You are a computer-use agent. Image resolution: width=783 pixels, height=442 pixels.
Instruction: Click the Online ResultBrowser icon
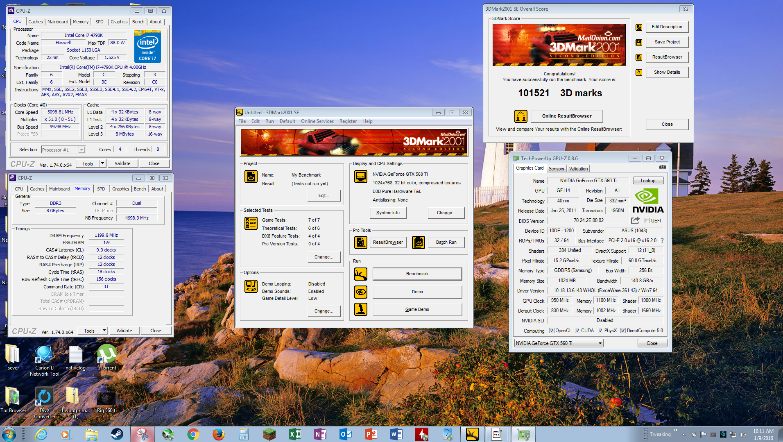(x=521, y=116)
